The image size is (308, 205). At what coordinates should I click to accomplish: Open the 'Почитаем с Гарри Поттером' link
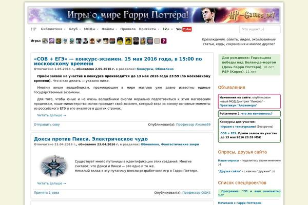pos(240,203)
